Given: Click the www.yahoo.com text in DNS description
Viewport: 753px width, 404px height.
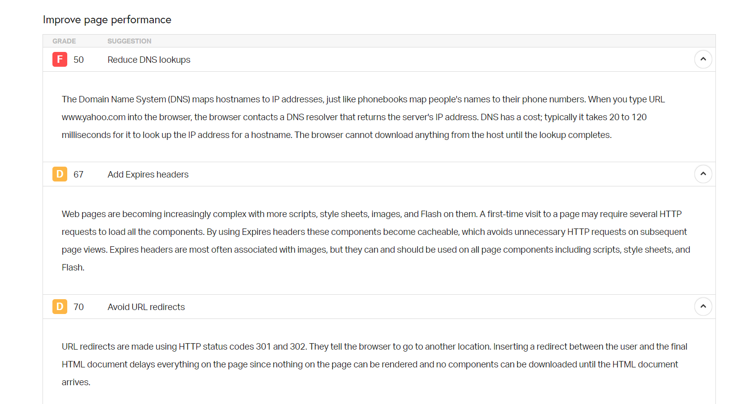Looking at the screenshot, I should (93, 117).
